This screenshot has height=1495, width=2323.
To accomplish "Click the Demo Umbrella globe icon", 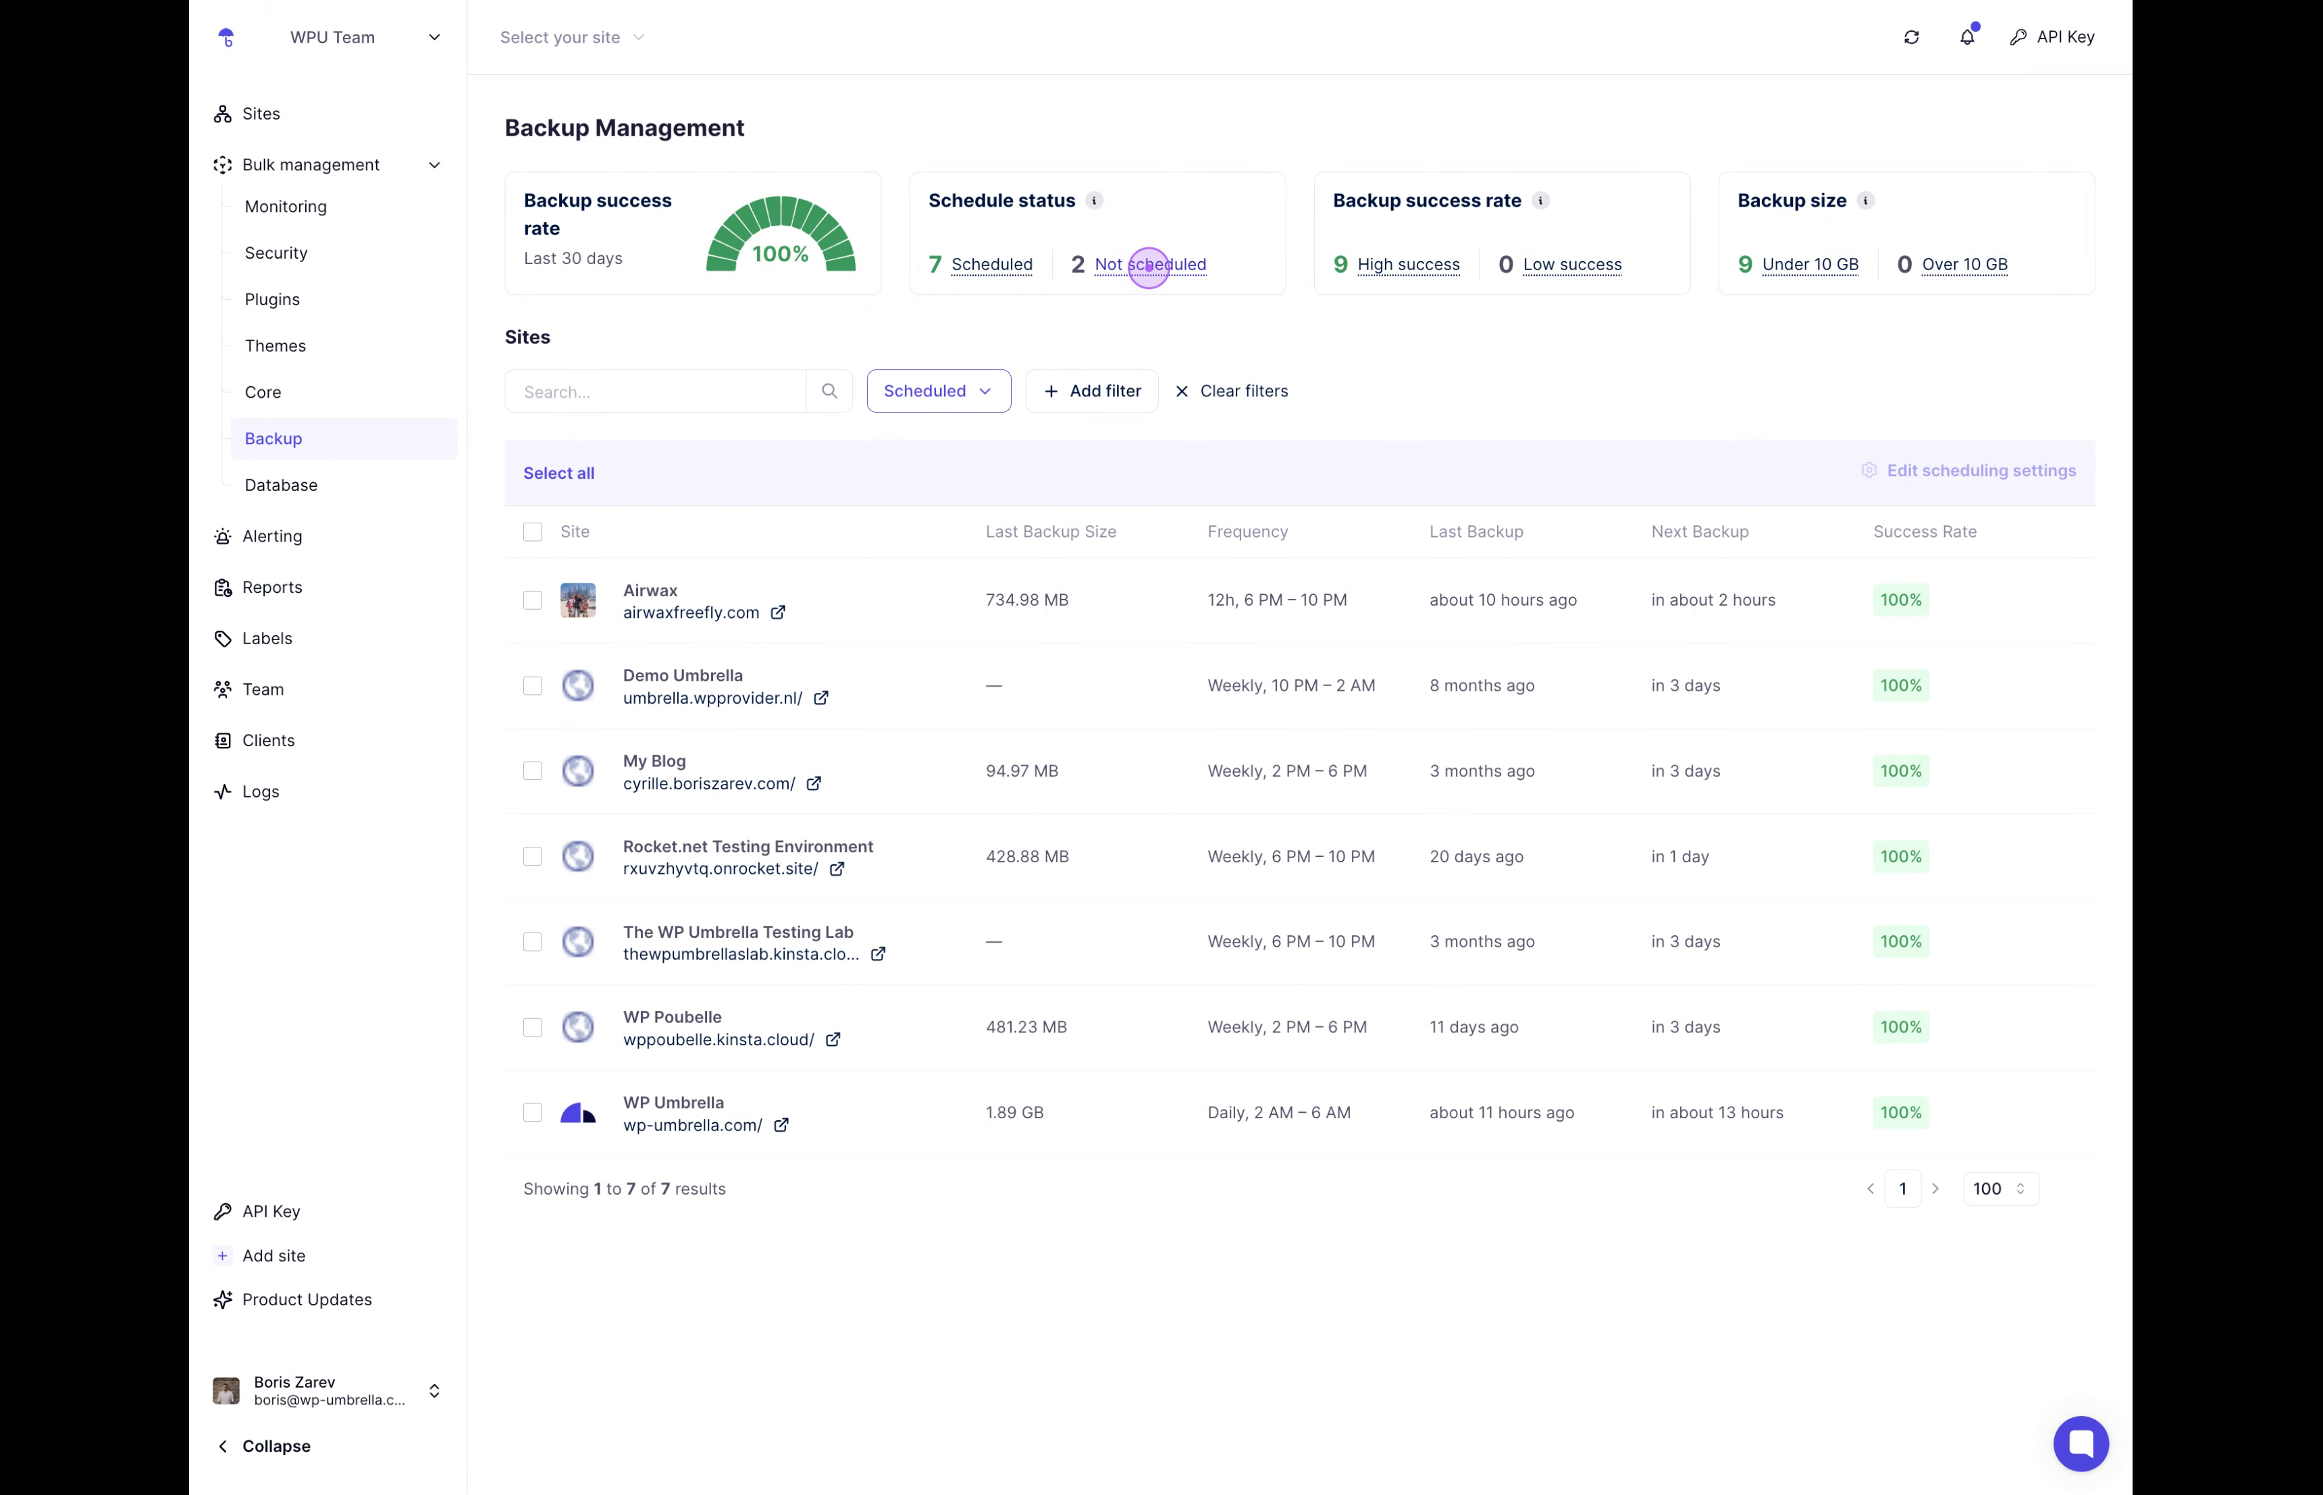I will pos(577,685).
